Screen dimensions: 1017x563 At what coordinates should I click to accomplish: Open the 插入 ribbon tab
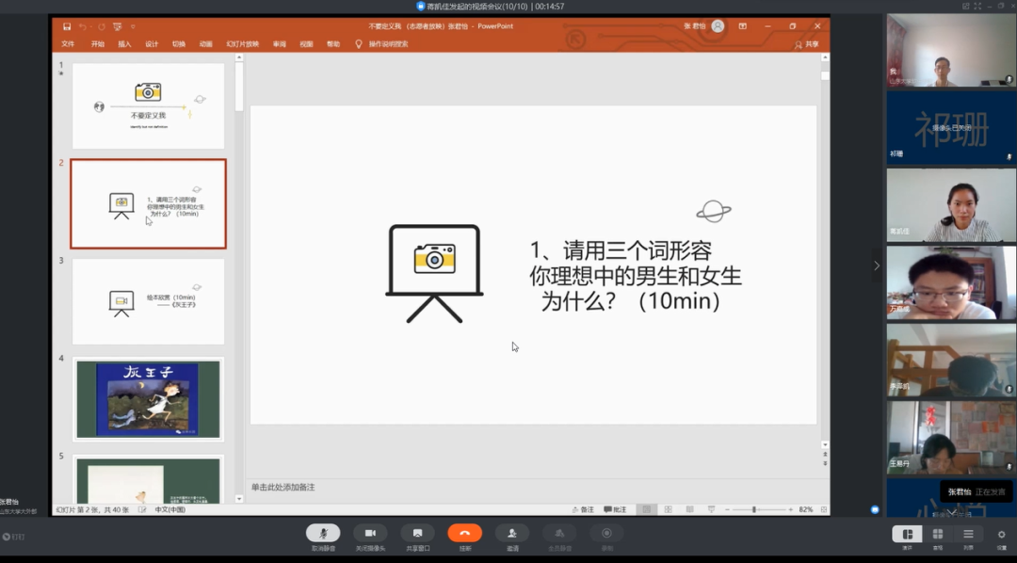tap(124, 44)
